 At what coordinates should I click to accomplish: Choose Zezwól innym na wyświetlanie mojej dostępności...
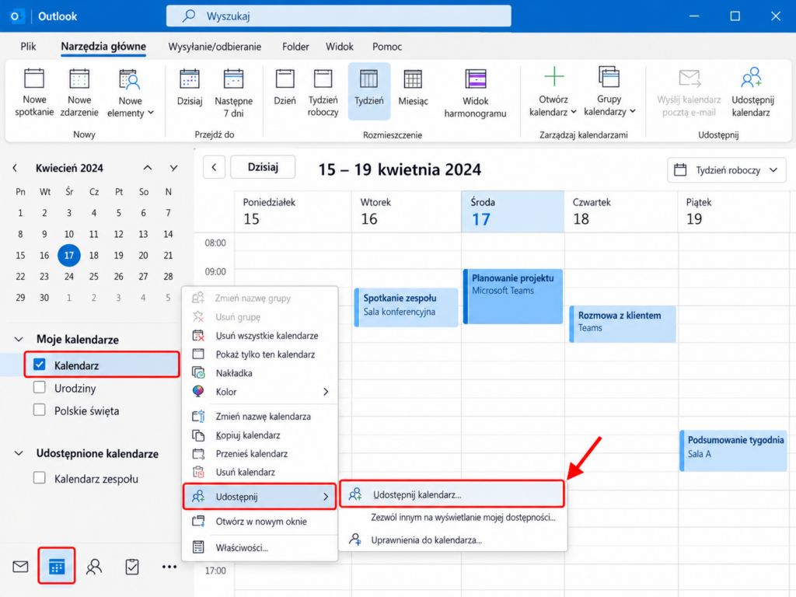(452, 517)
